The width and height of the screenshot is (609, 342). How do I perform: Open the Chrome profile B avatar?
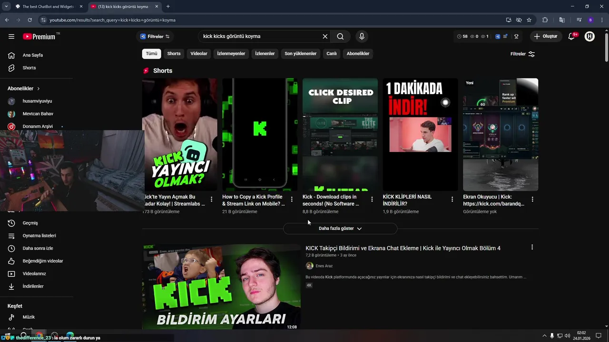[590, 20]
